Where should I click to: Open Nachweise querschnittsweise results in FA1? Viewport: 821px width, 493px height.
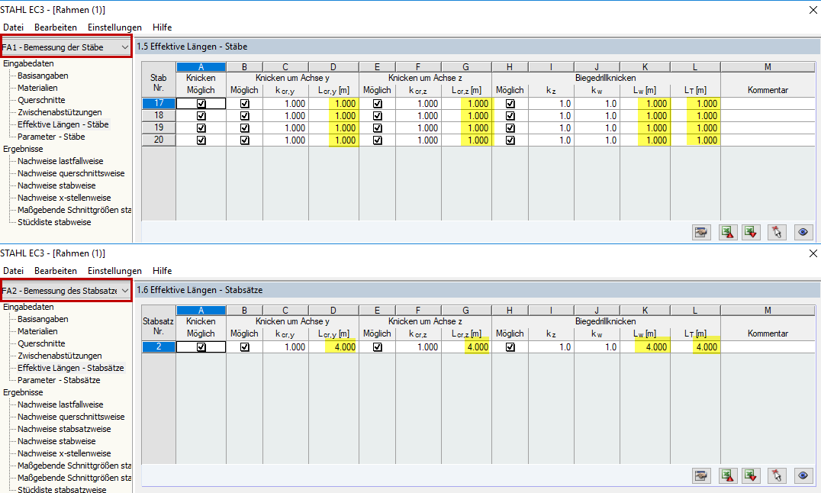tap(71, 173)
